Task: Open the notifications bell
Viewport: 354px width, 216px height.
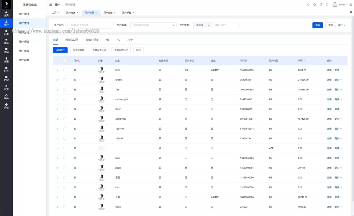Action: [321, 5]
